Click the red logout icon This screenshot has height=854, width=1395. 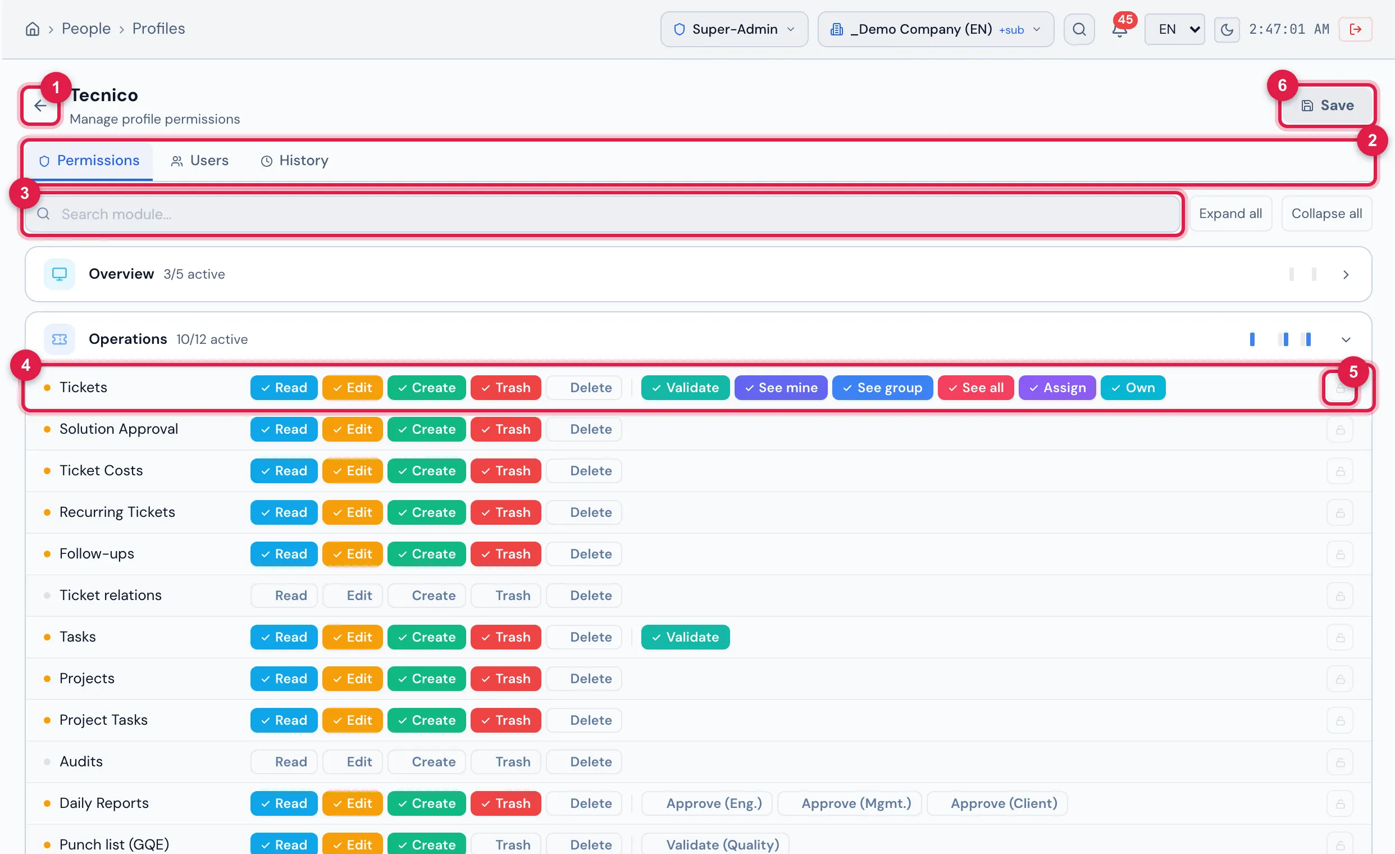tap(1355, 29)
